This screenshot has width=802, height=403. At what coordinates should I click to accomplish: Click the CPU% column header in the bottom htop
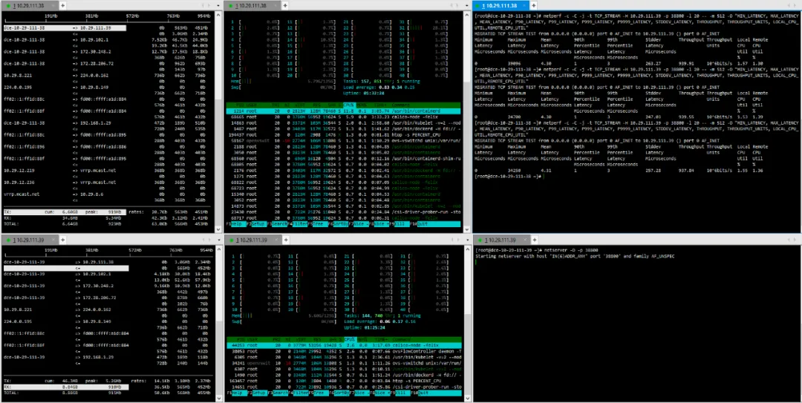pyautogui.click(x=349, y=339)
